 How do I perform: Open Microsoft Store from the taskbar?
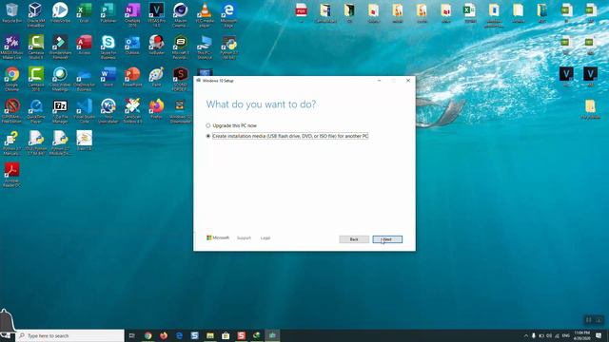tap(226, 335)
